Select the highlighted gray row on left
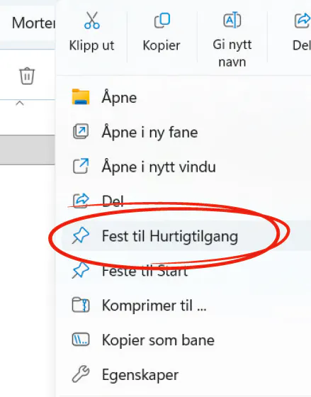The image size is (311, 397). [28, 150]
